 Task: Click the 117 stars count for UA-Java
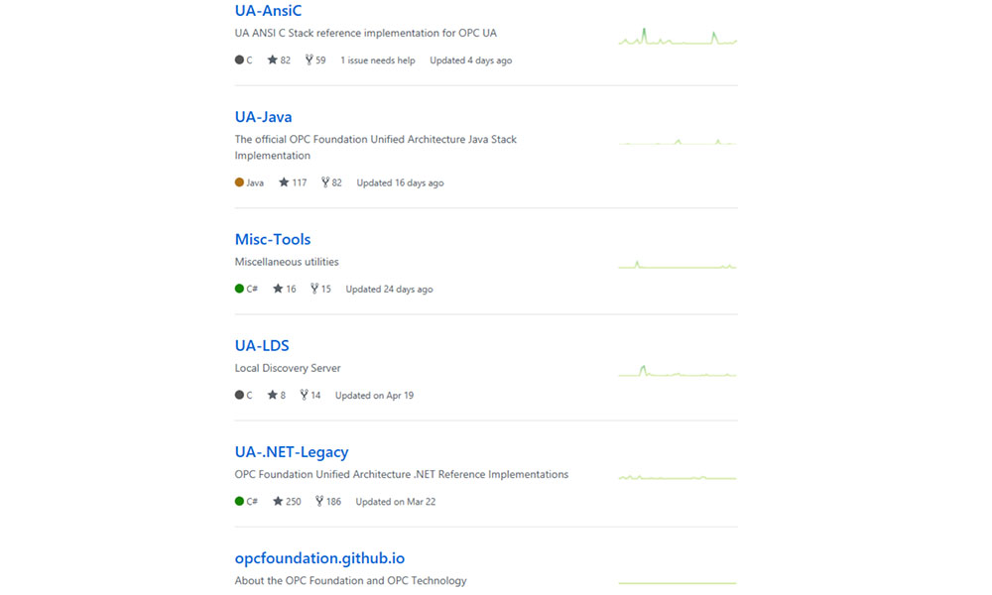tap(300, 183)
